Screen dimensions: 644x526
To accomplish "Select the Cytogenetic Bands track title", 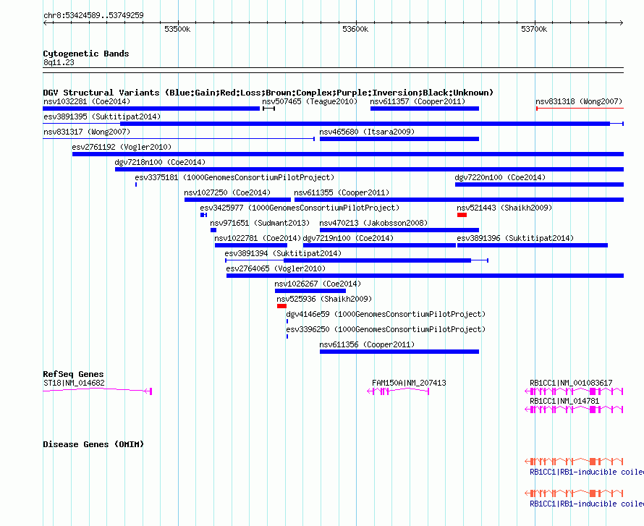I will [x=86, y=54].
